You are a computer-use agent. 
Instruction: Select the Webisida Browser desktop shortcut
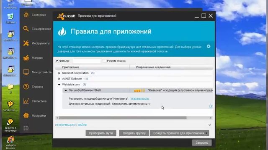[x=10, y=142]
